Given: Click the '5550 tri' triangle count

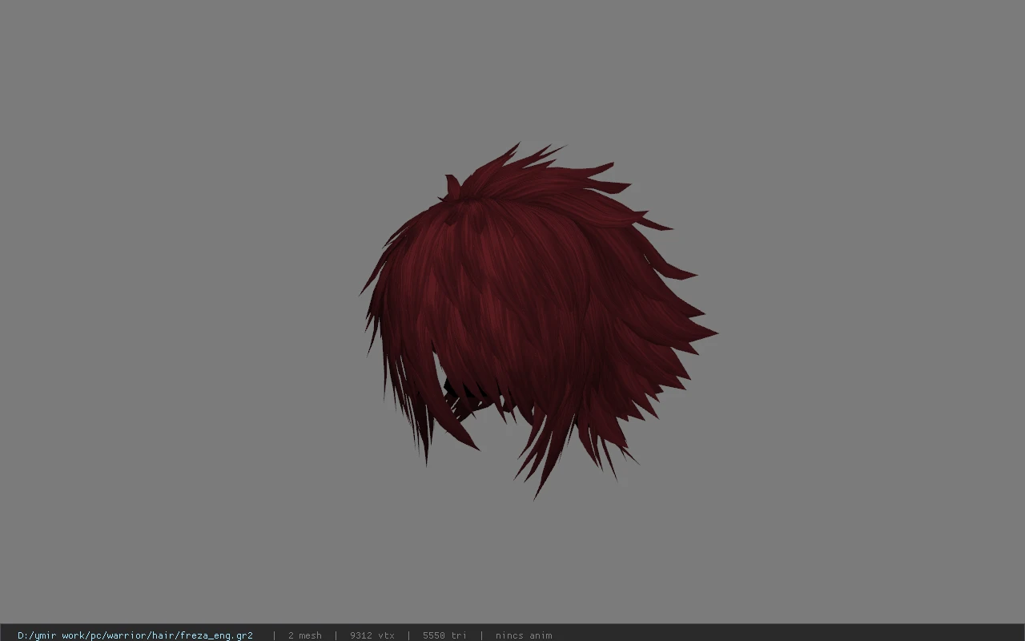Looking at the screenshot, I should [444, 635].
